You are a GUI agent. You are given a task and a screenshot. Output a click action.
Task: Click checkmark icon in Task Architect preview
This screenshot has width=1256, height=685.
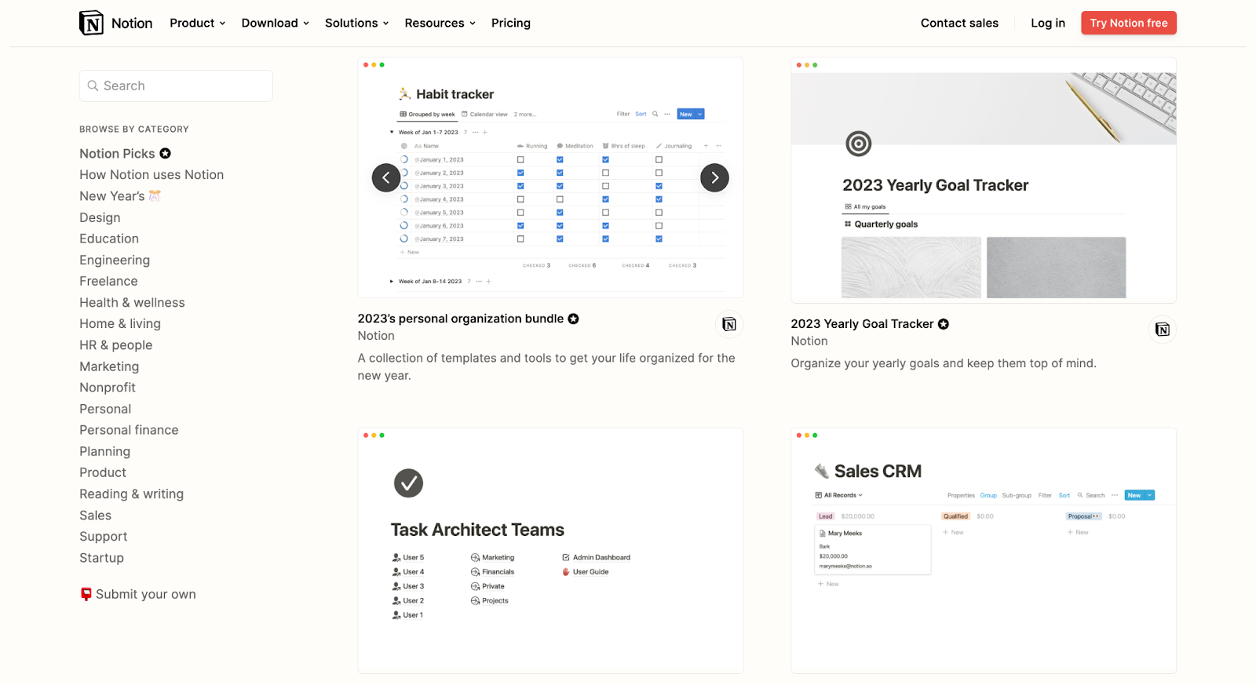pos(408,483)
